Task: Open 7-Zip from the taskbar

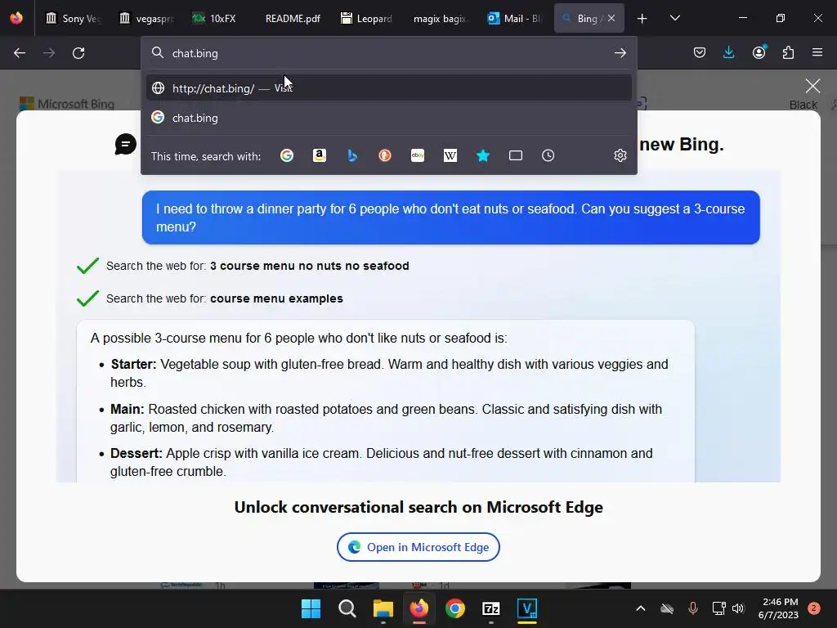Action: 490,608
